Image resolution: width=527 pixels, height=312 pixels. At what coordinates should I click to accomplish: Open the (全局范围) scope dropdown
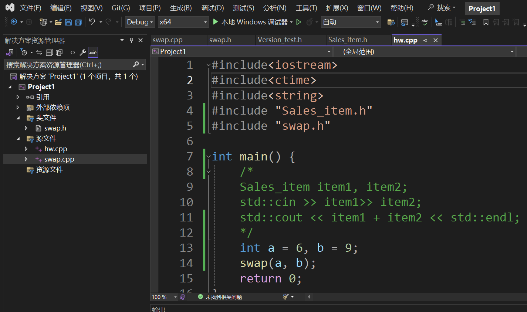coord(425,52)
